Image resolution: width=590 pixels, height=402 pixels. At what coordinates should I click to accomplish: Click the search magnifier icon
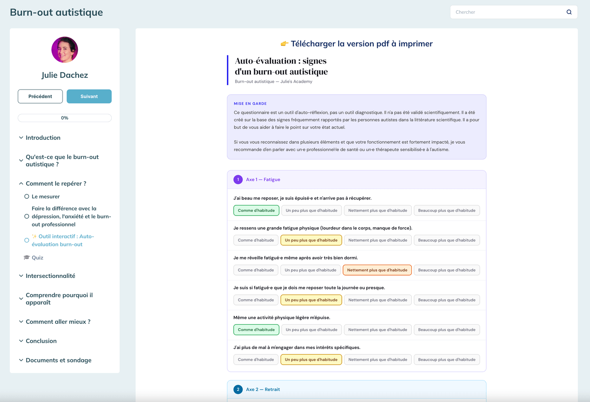(x=569, y=12)
